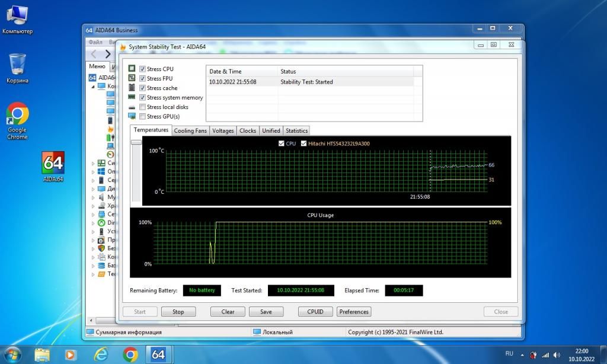This screenshot has width=607, height=364.
Task: Click the Clear button
Action: pyautogui.click(x=228, y=312)
